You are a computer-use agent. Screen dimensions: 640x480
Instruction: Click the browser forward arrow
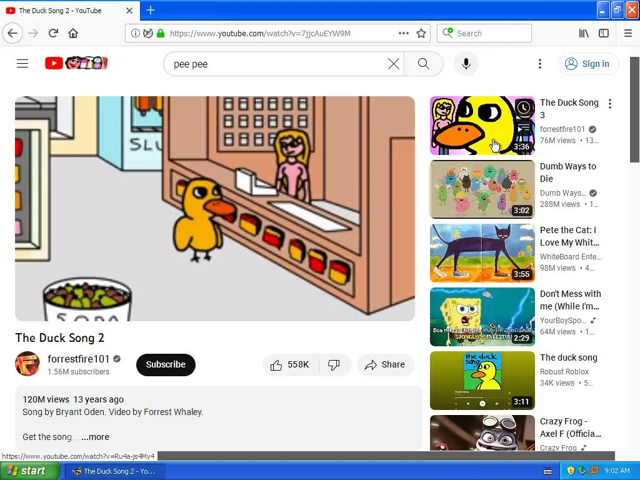coord(33,33)
